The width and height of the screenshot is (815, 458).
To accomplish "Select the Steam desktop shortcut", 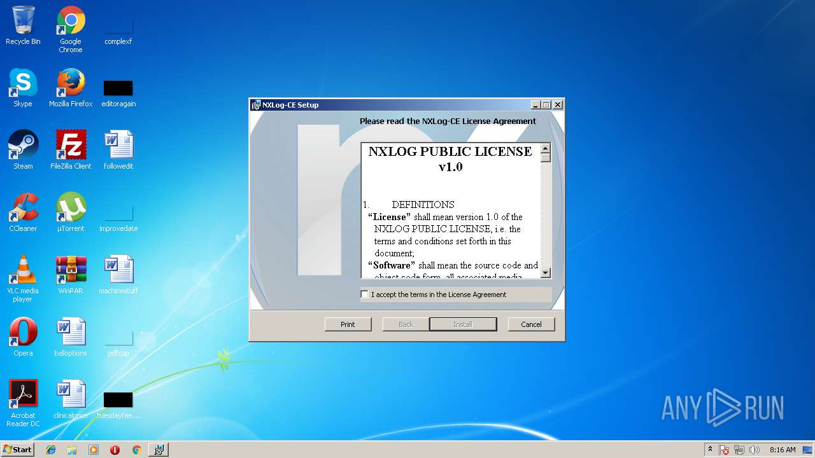I will click(23, 151).
